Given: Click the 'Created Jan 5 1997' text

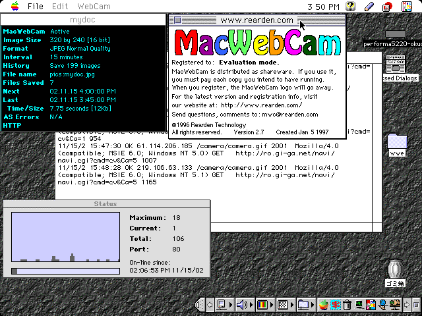Looking at the screenshot, I should pos(302,132).
